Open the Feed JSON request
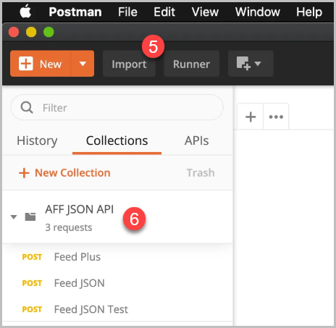336x328 pixels. click(x=80, y=283)
